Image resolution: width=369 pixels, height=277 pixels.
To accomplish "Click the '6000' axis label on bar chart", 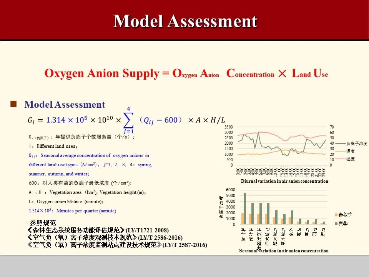I will click(231, 190).
